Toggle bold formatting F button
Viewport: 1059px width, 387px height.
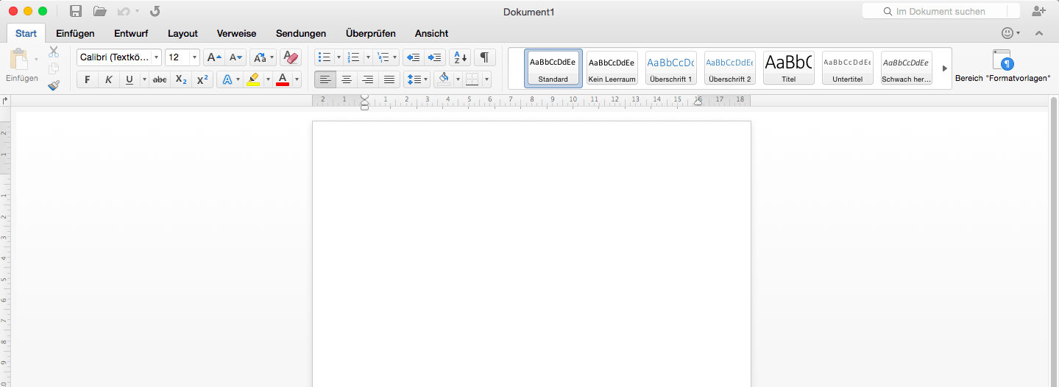[x=88, y=79]
